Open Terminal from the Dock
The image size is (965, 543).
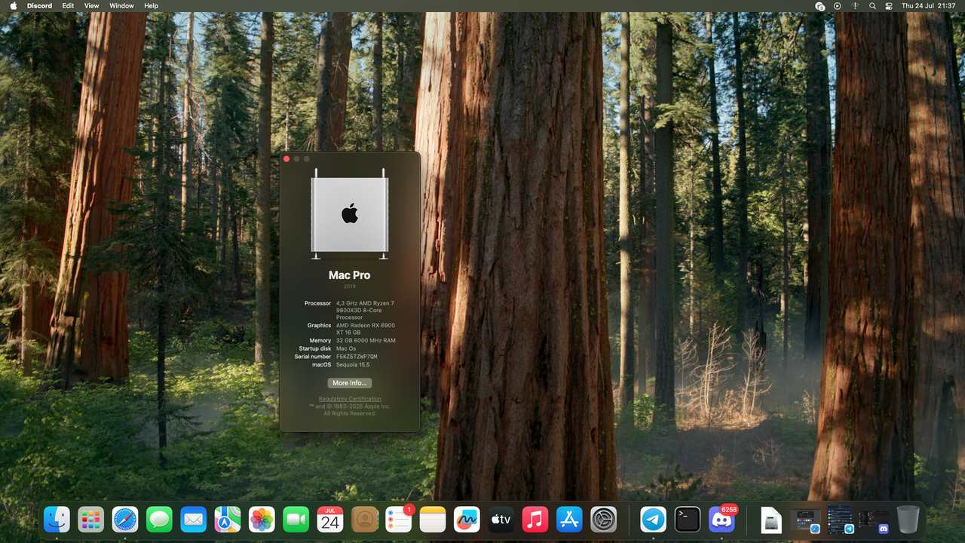(x=688, y=520)
